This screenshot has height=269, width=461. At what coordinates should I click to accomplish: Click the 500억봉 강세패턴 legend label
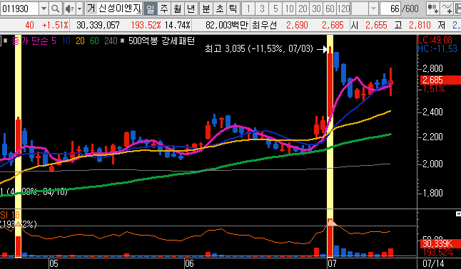coord(162,41)
